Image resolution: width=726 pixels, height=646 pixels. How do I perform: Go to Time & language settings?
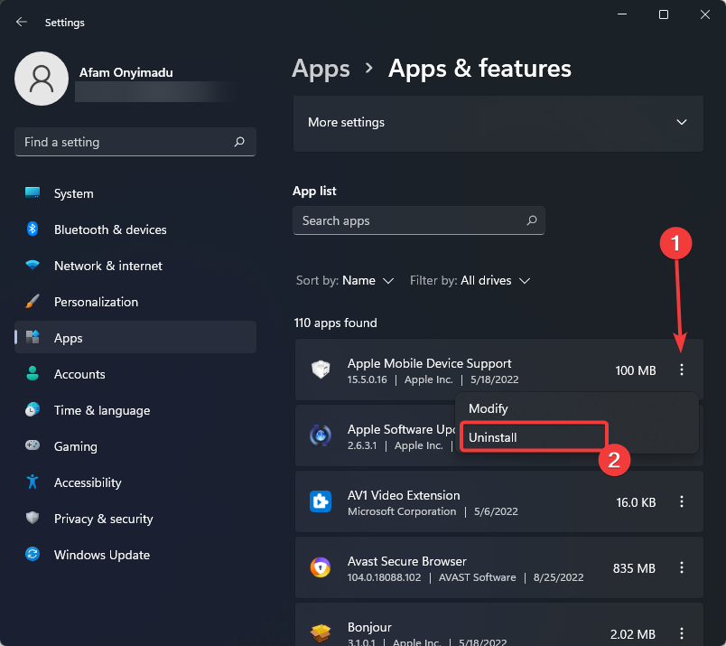coord(135,410)
